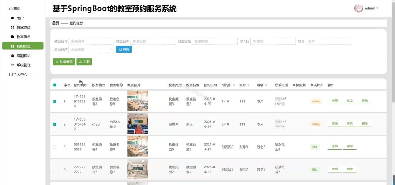Focus the 时间段 search field
Screen dimensions: 395x185
273,41
